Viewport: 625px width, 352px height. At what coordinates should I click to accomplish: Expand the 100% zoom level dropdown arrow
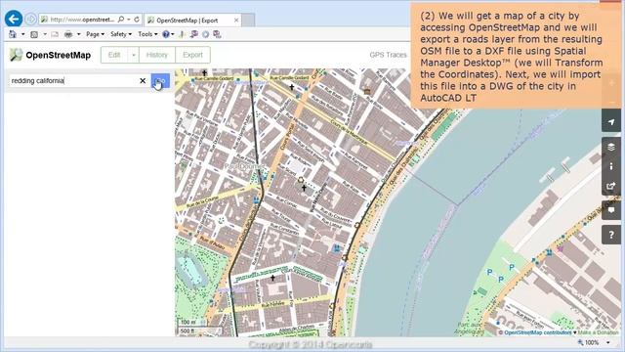tap(607, 342)
